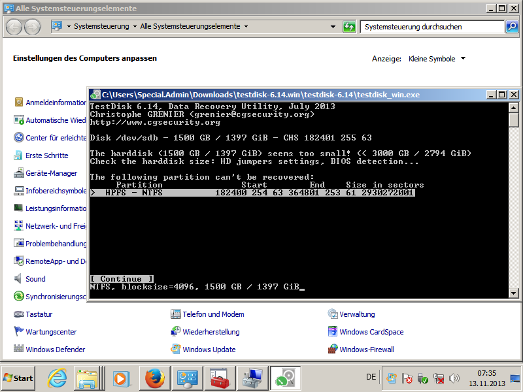Open Windows Explorer from taskbar
523x392 pixels.
[88, 378]
